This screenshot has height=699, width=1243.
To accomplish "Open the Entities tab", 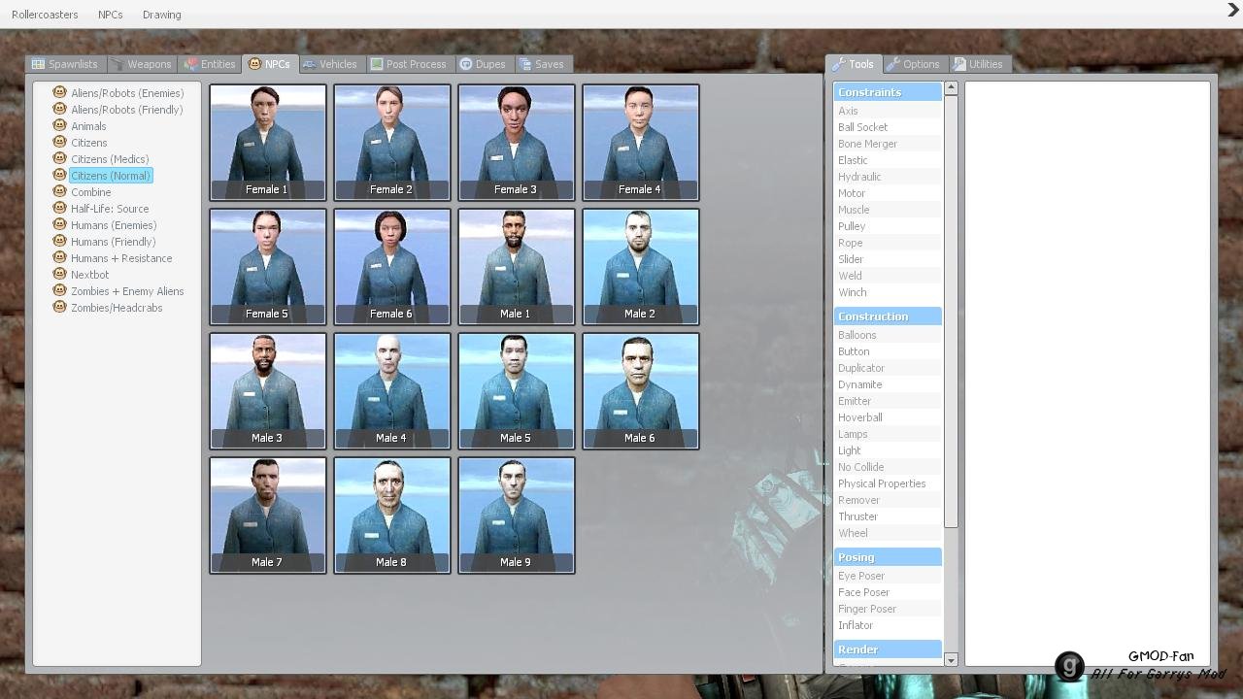I will click(x=210, y=64).
